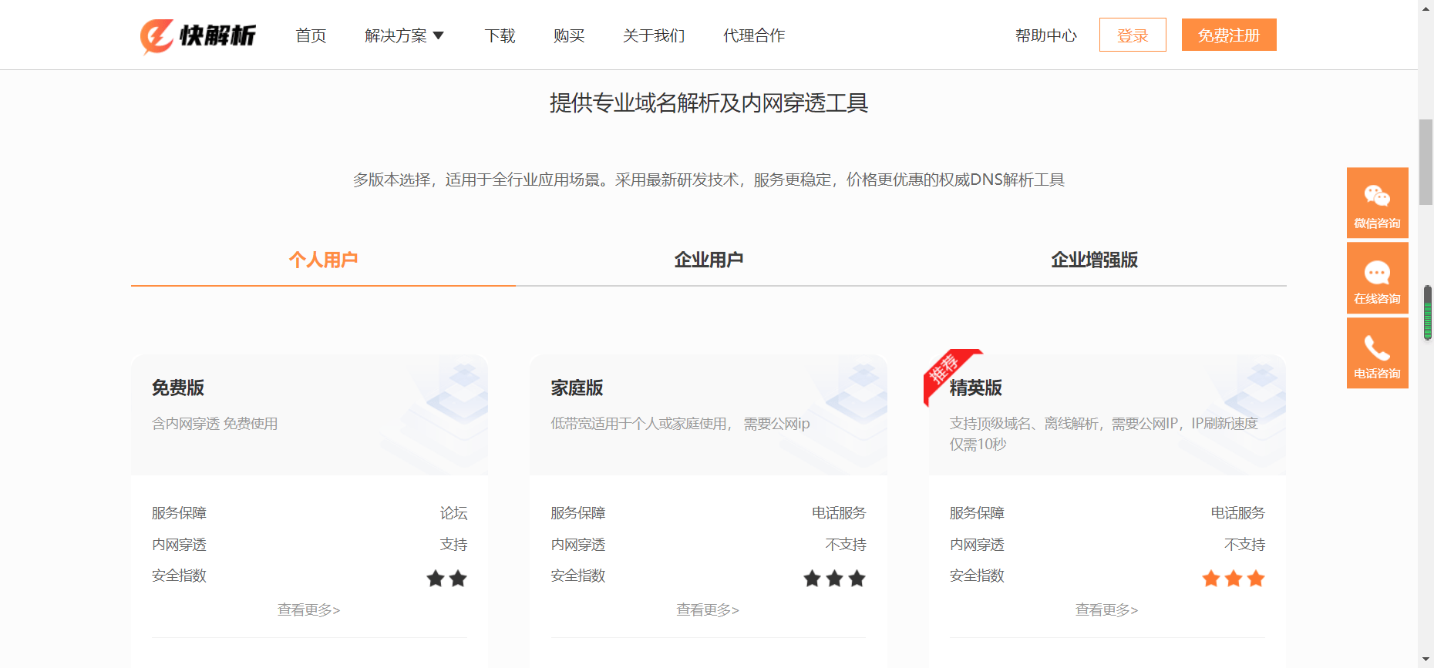Open the 在线咨询 chat bubble icon

1377,272
